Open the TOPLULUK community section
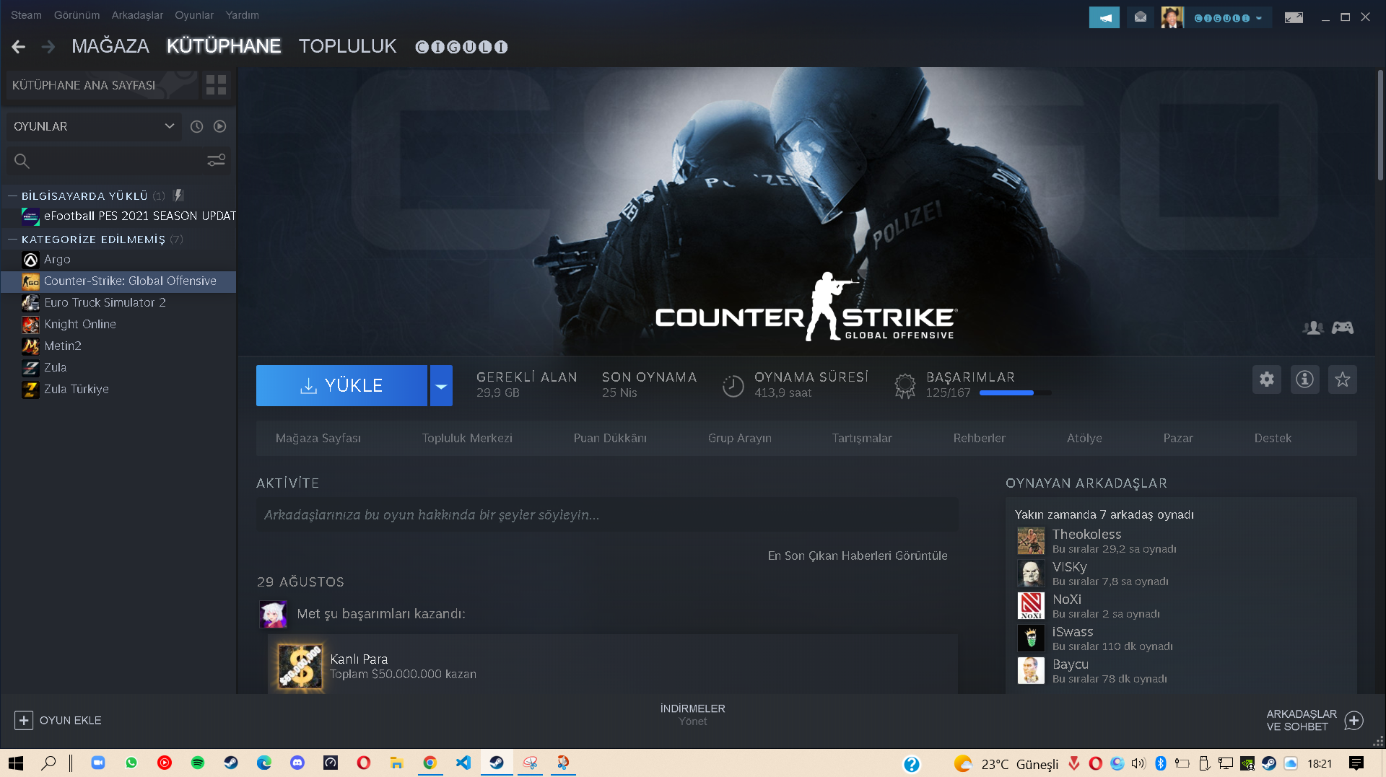Viewport: 1386px width, 777px height. click(x=347, y=46)
